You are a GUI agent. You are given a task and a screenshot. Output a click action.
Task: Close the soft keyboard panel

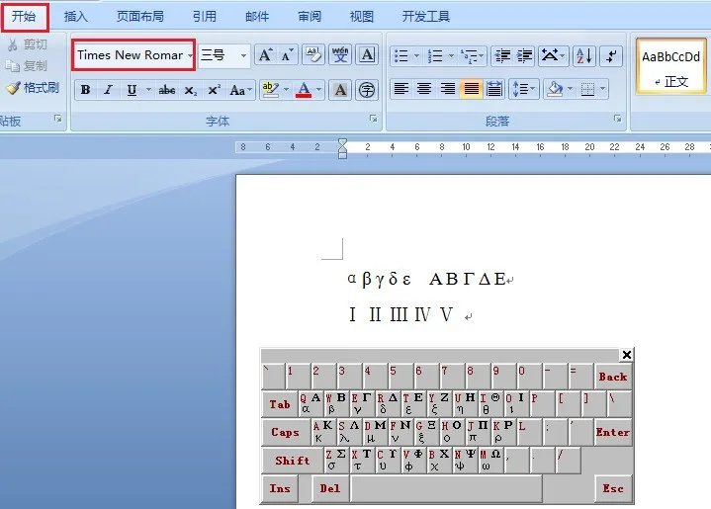coord(626,355)
